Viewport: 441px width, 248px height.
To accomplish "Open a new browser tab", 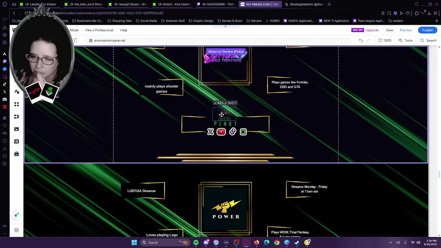I will tap(329, 4).
